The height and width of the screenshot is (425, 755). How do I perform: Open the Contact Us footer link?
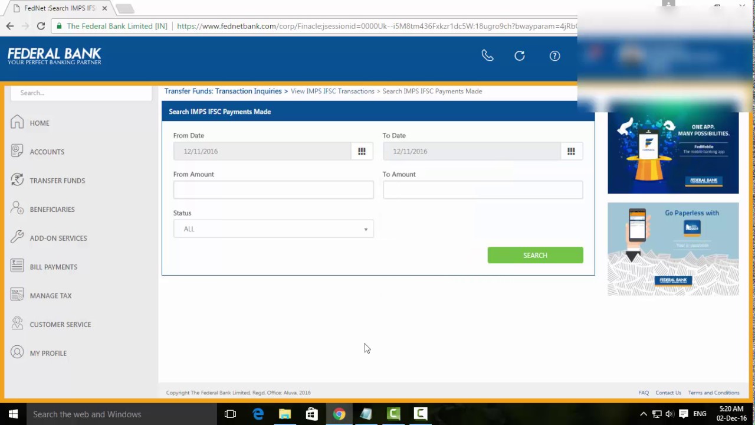coord(668,393)
